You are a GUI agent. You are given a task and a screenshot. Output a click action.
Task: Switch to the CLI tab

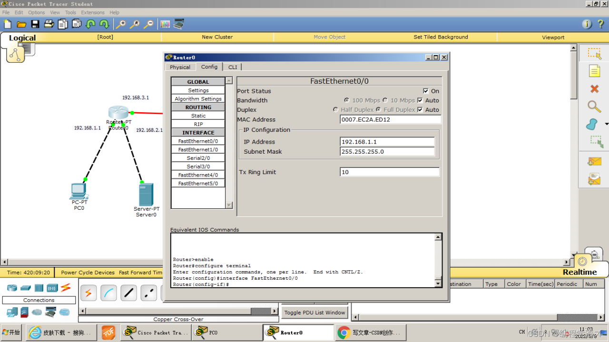coord(233,67)
